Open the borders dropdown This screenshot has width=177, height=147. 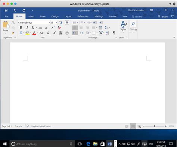(x=97, y=33)
